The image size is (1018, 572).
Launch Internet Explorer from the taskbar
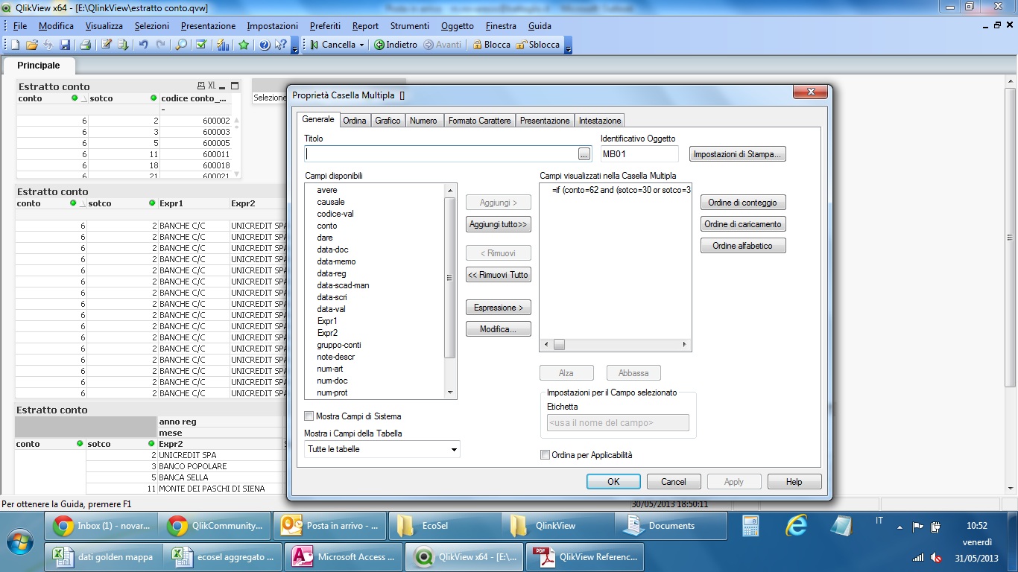[797, 526]
